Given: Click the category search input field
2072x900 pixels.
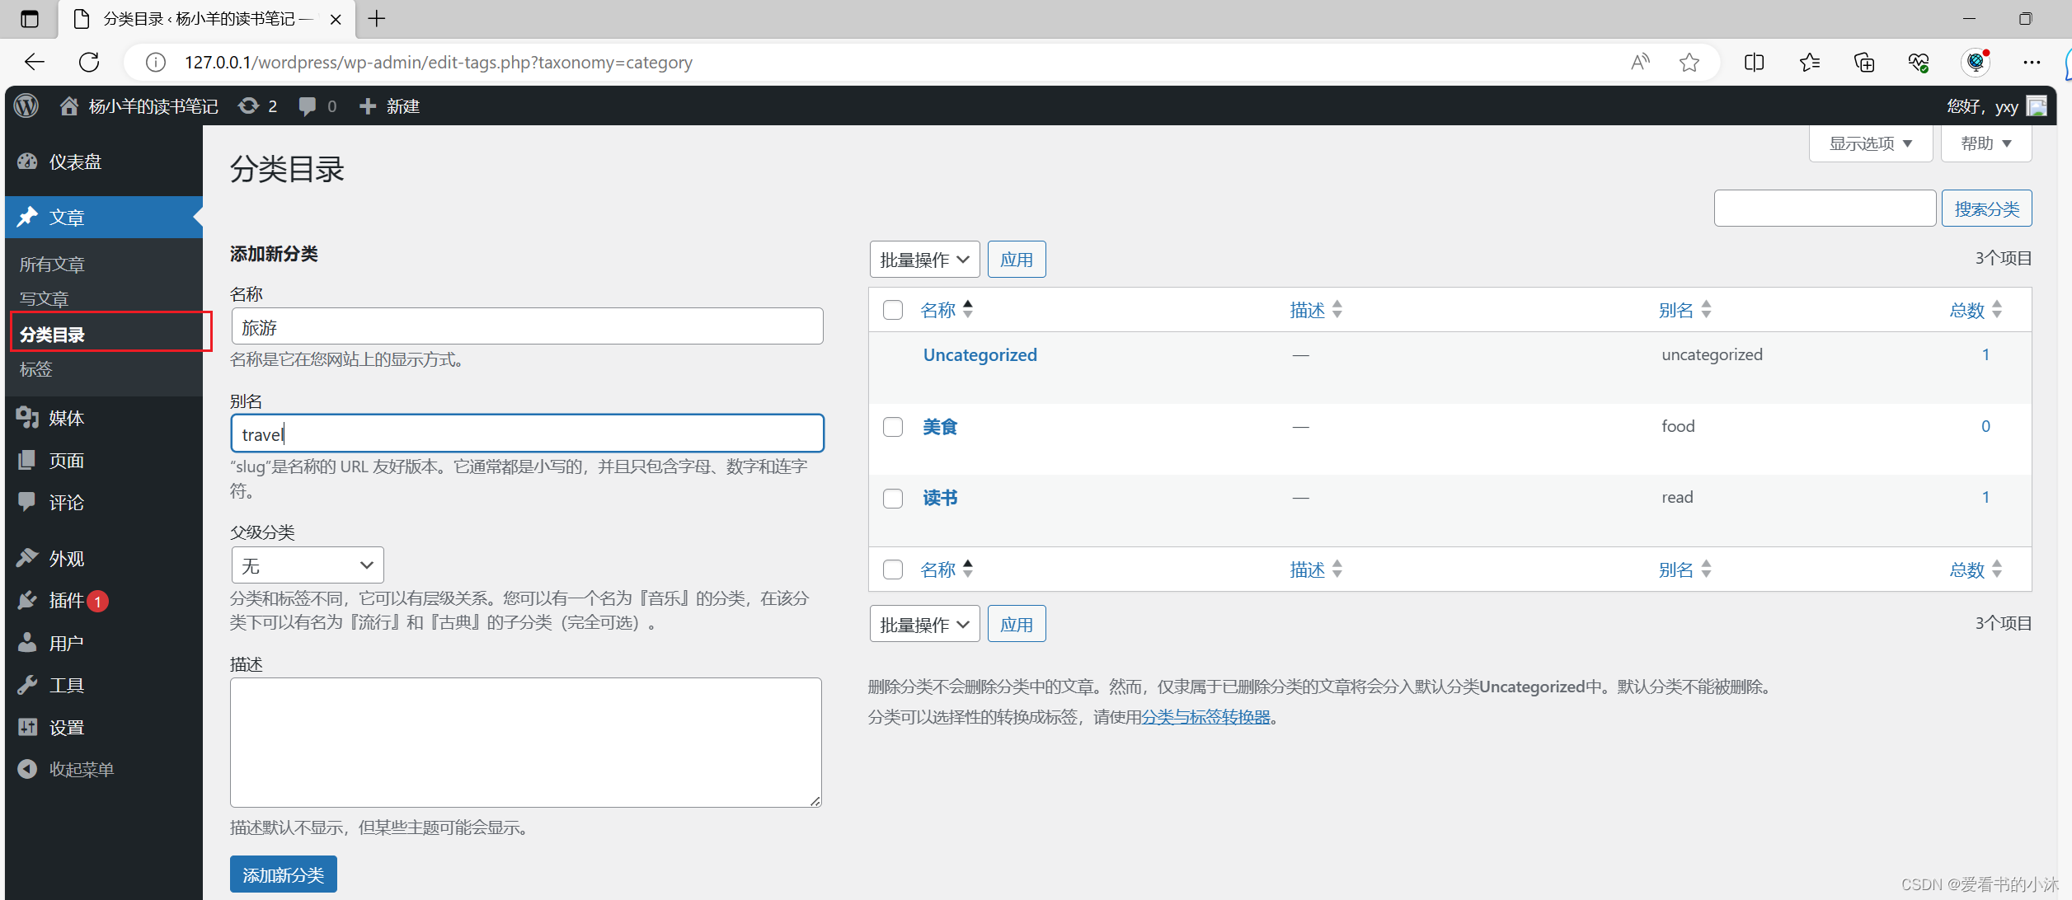Looking at the screenshot, I should click(x=1825, y=209).
